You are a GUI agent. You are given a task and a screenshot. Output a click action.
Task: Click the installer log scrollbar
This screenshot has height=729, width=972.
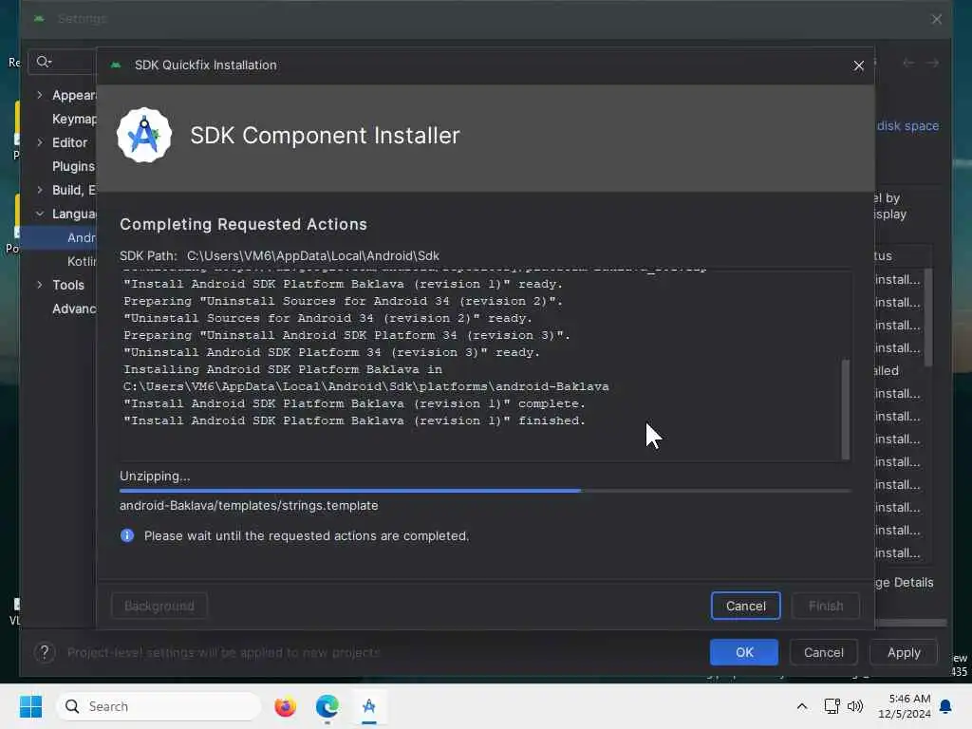click(845, 409)
